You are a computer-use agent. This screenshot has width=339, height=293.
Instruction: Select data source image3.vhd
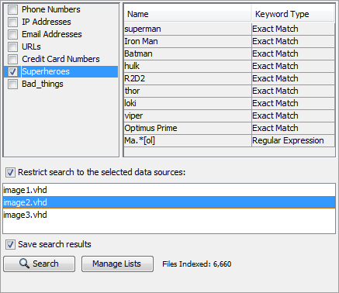pos(169,215)
